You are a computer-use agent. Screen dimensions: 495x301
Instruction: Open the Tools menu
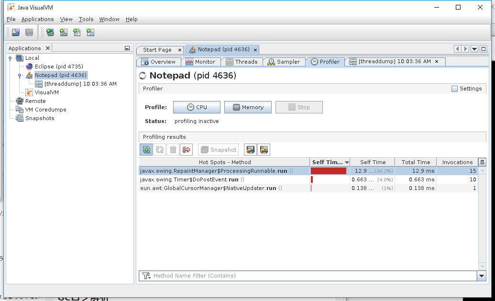(86, 19)
